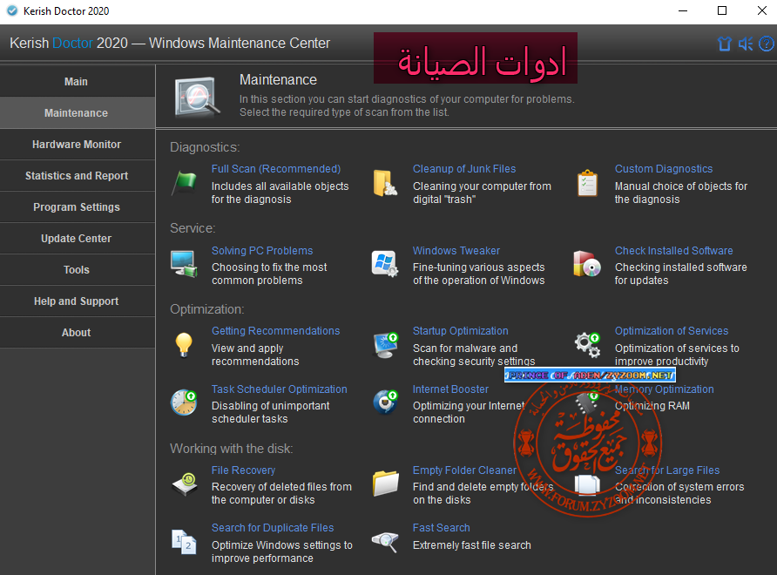Viewport: 777px width, 575px height.
Task: Click 'Extremely fast file search' description text
Action: (x=472, y=545)
